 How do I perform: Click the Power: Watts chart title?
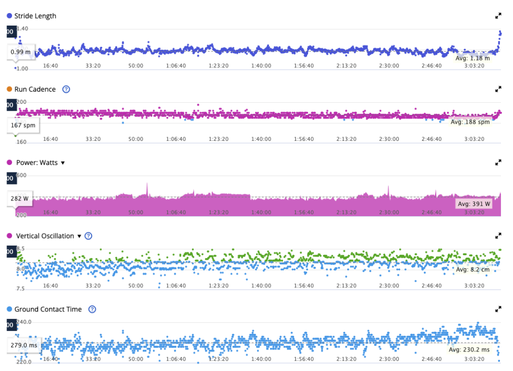37,162
